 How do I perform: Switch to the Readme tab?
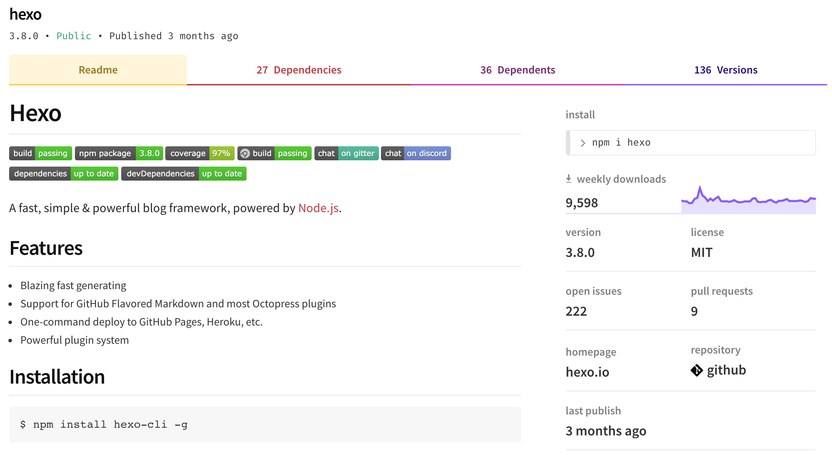coord(98,70)
